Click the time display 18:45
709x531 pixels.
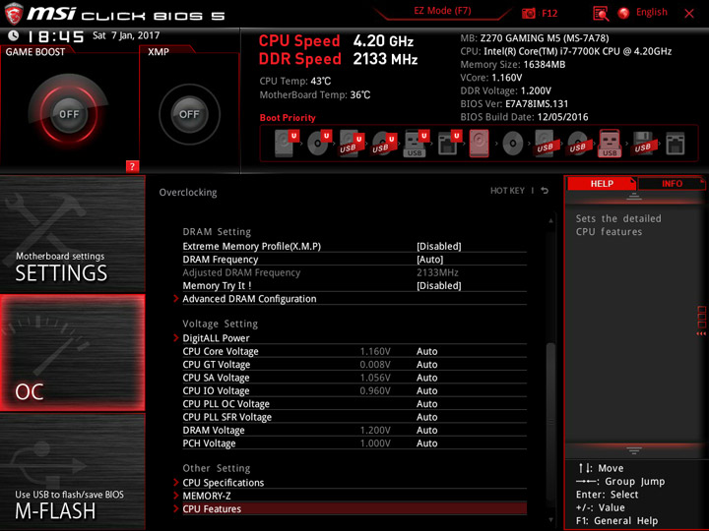(x=56, y=36)
